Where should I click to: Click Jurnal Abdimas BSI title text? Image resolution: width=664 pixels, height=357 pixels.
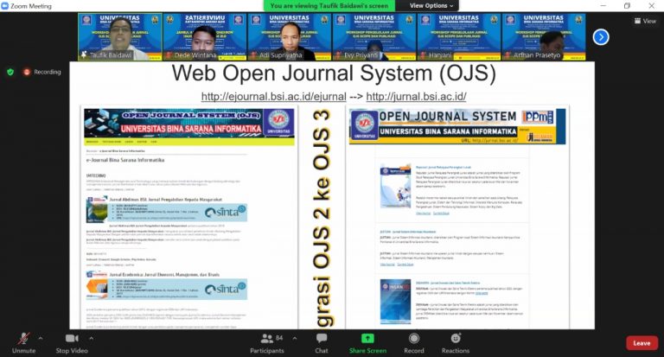tap(166, 199)
